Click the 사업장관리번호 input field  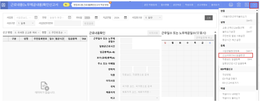68,23
